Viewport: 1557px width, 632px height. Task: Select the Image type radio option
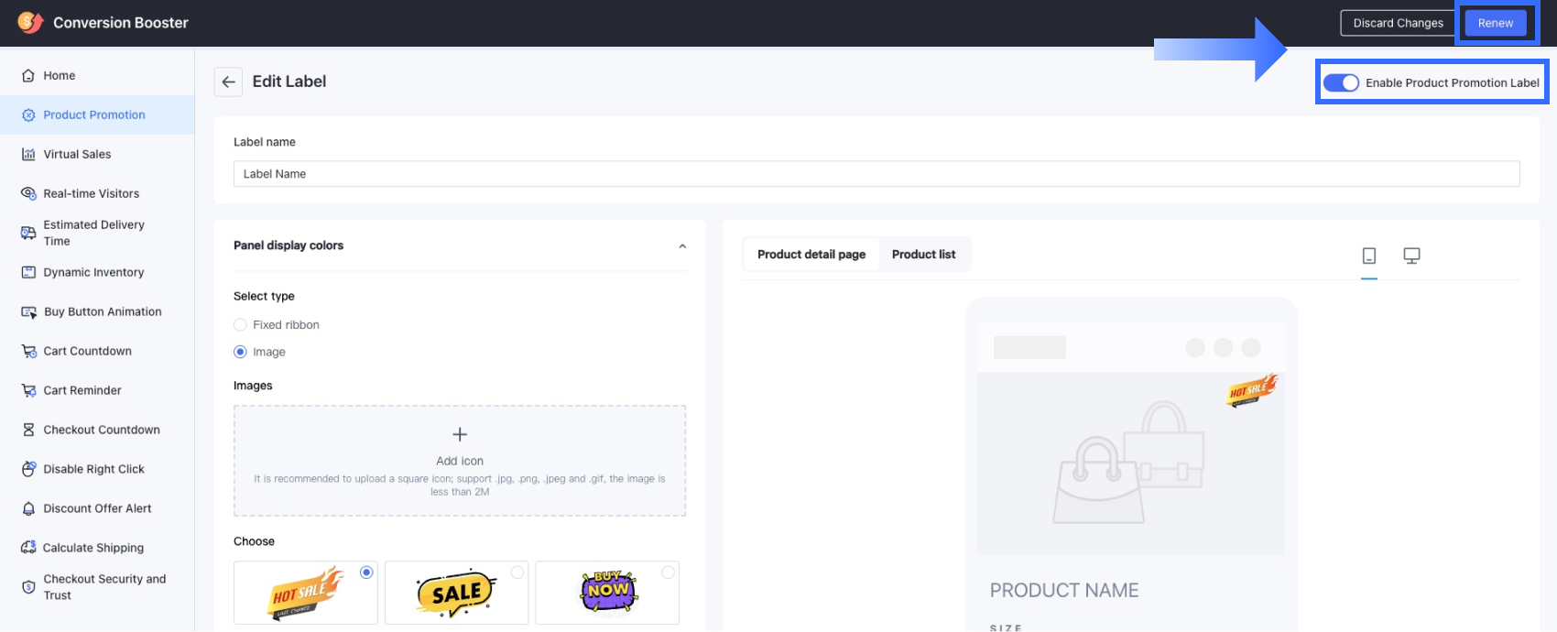tap(240, 352)
